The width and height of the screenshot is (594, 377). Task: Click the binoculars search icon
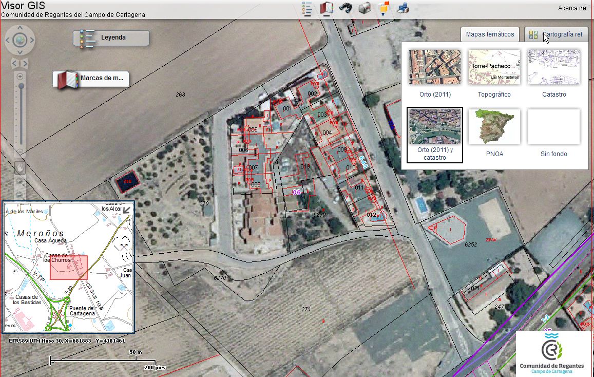(x=346, y=8)
